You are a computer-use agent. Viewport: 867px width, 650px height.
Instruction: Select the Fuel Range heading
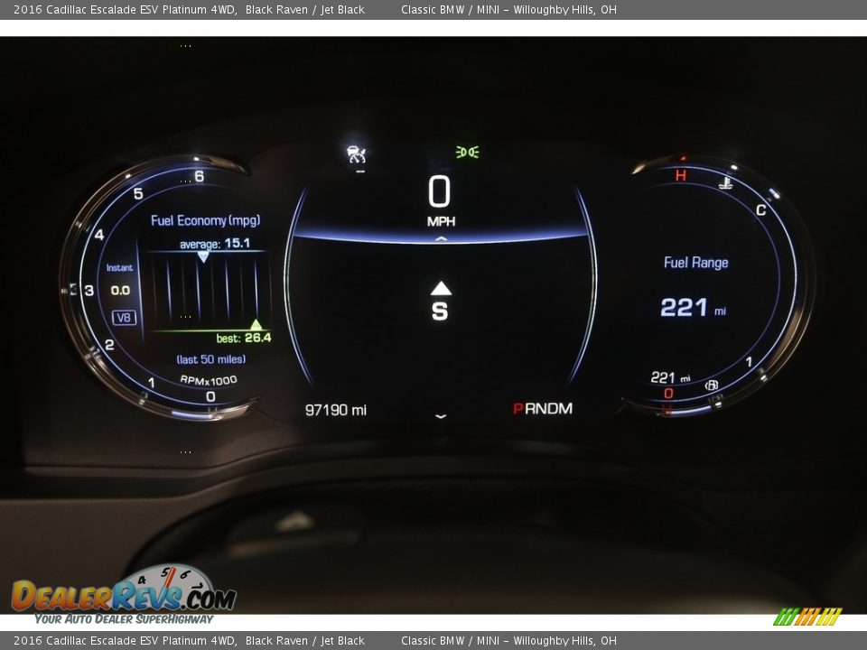point(695,263)
